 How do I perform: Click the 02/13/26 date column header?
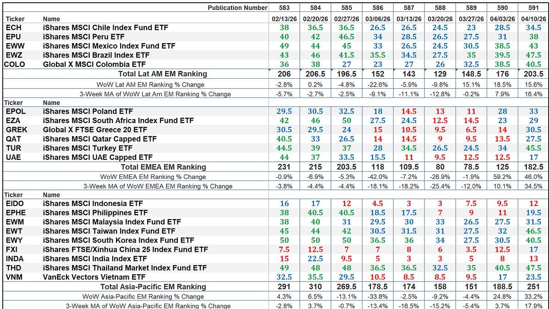[284, 19]
